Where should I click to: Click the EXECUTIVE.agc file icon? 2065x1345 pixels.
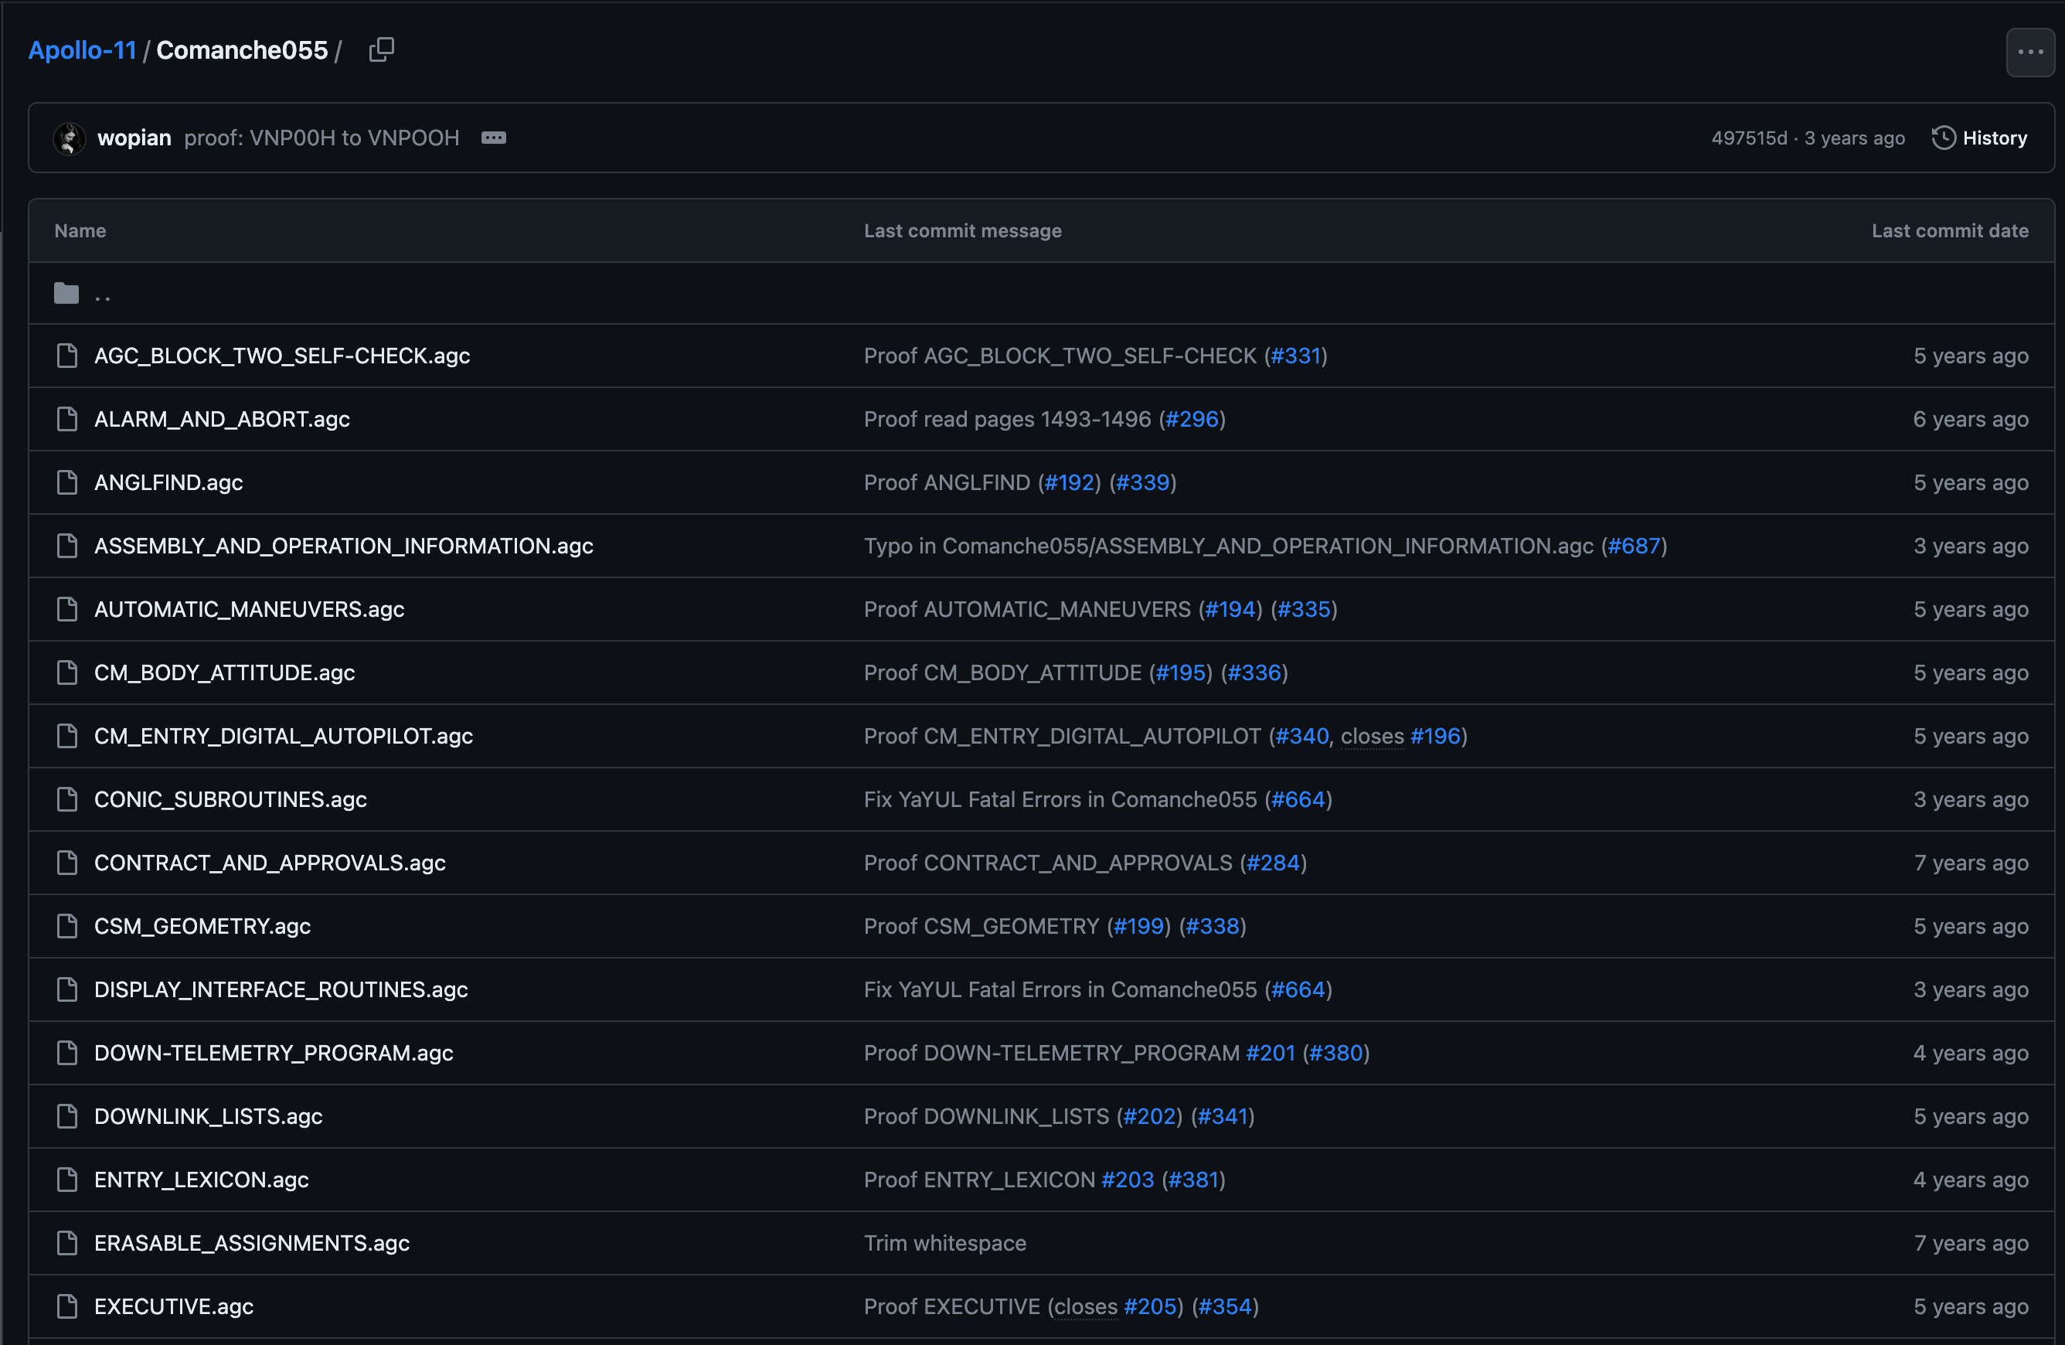66,1306
